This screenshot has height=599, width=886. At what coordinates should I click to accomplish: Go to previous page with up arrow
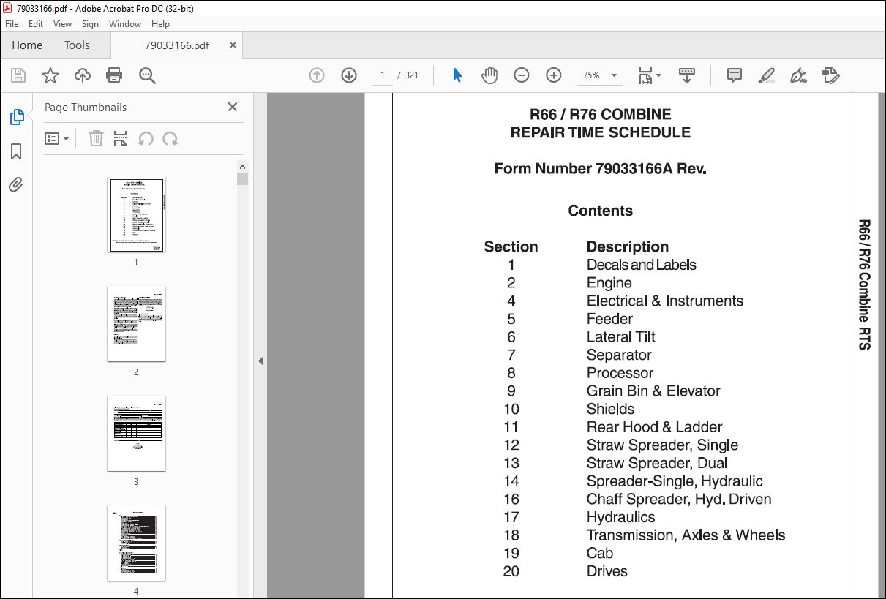[x=317, y=75]
